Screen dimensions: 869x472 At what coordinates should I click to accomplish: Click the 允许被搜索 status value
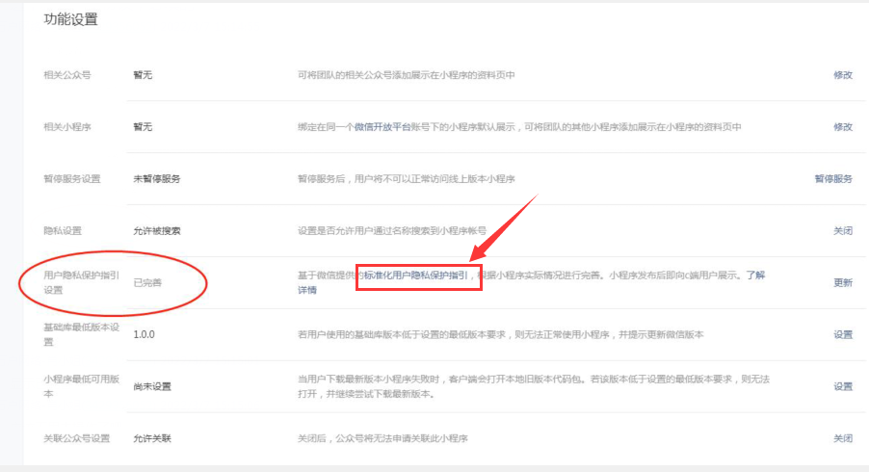pyautogui.click(x=157, y=231)
